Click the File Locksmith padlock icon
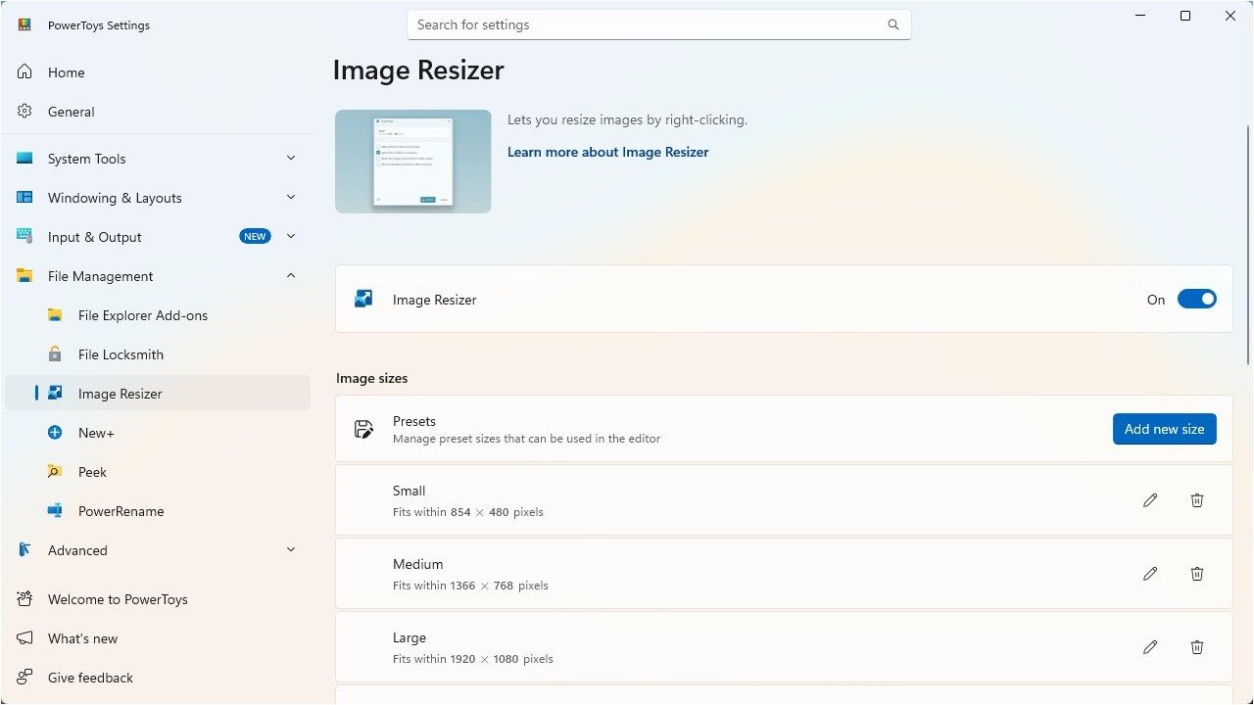 (x=55, y=354)
